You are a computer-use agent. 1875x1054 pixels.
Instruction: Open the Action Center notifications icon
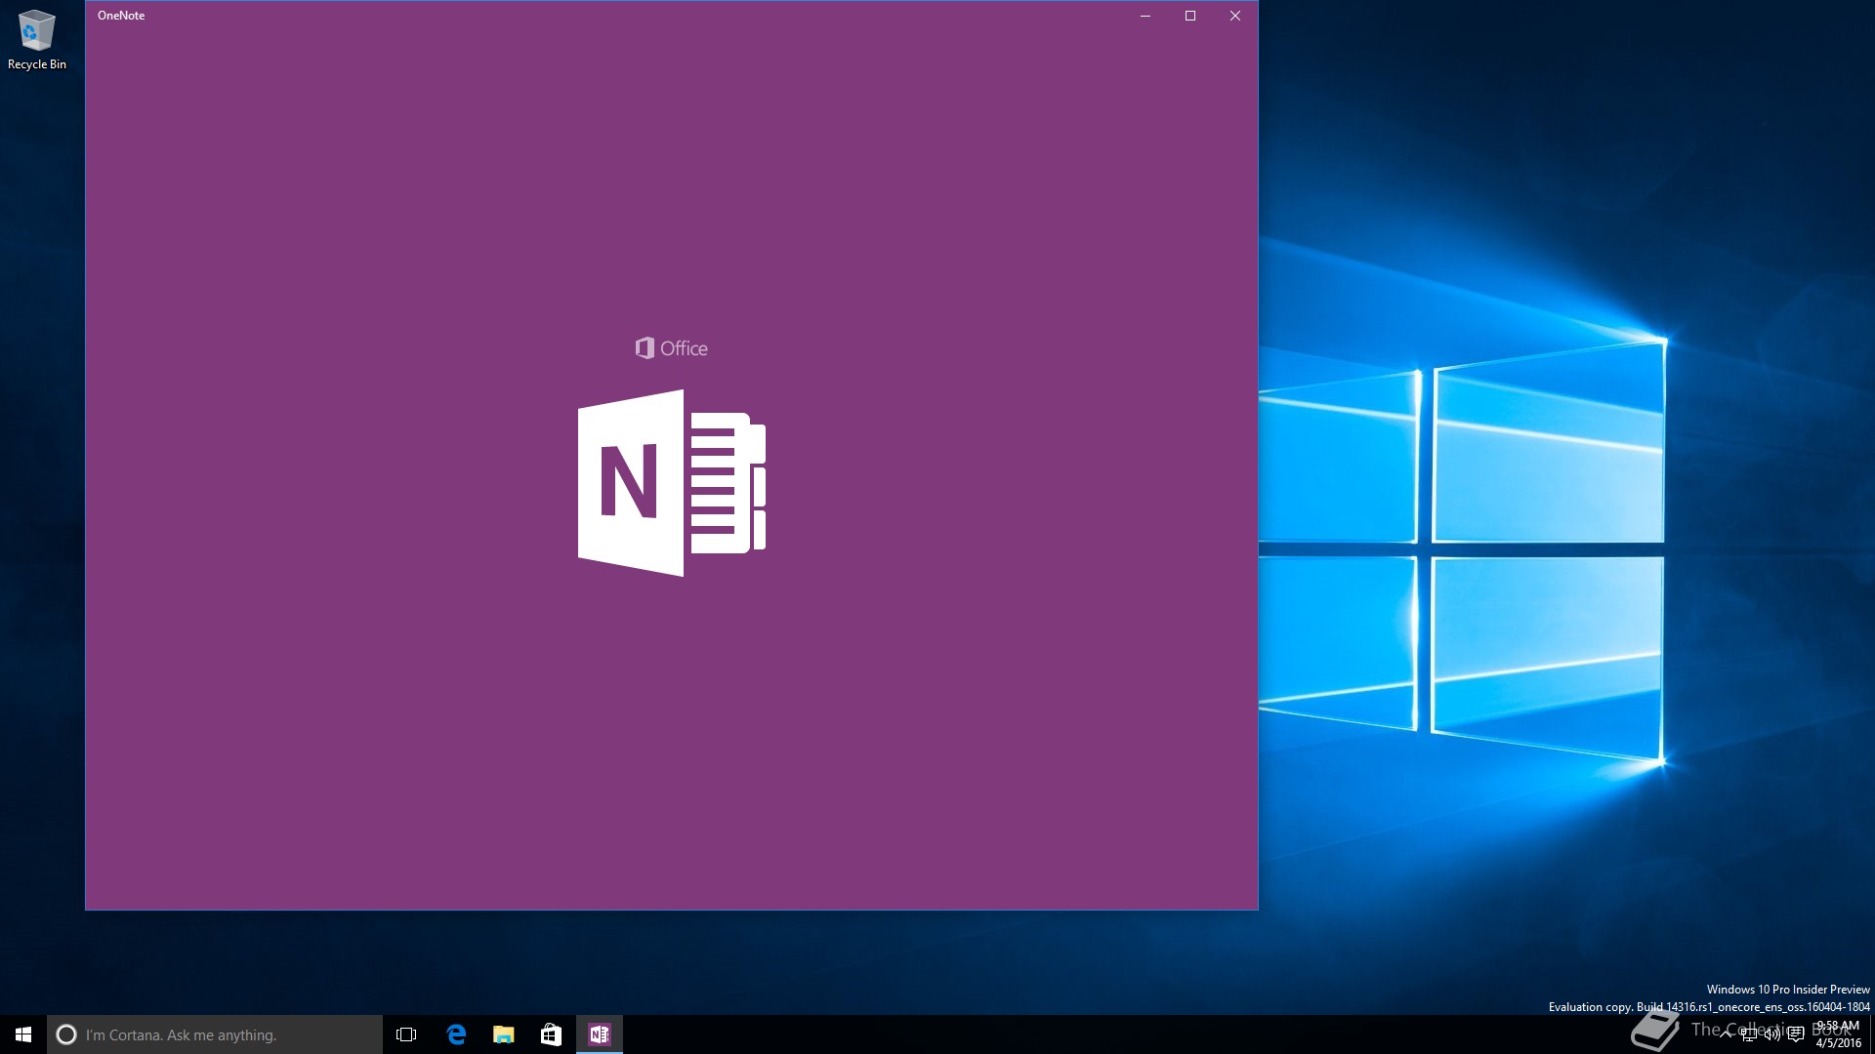click(x=1796, y=1034)
